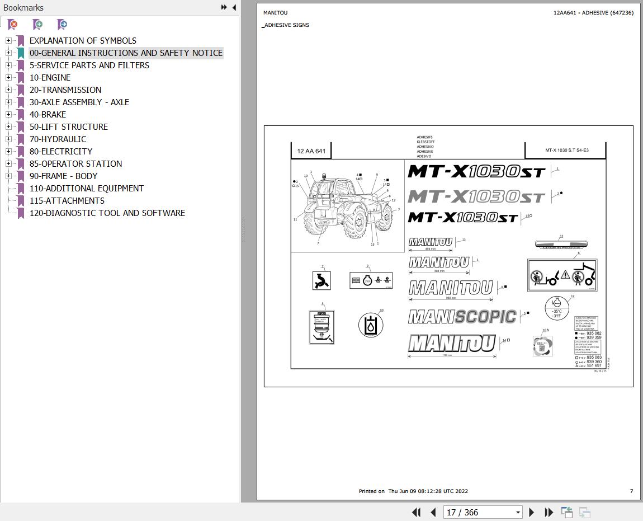The image size is (643, 521).
Task: Click the hydraulic oil tank round decal
Action: 371,325
